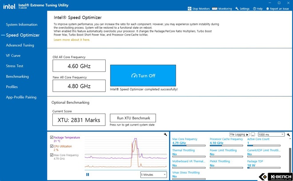
Task: Open App-Profile Pairing section
Action: 21,97
